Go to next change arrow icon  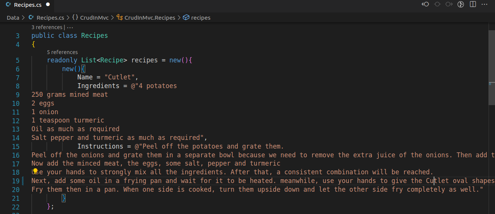click(449, 5)
